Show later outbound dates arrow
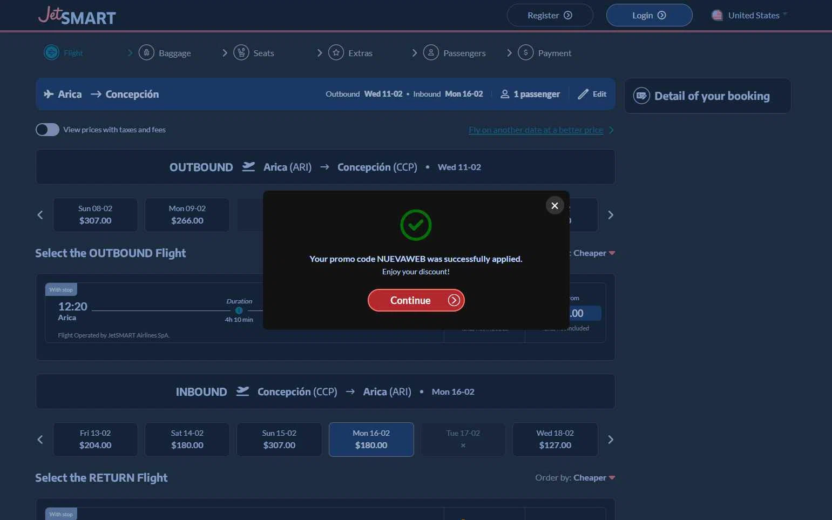This screenshot has width=832, height=520. [611, 215]
